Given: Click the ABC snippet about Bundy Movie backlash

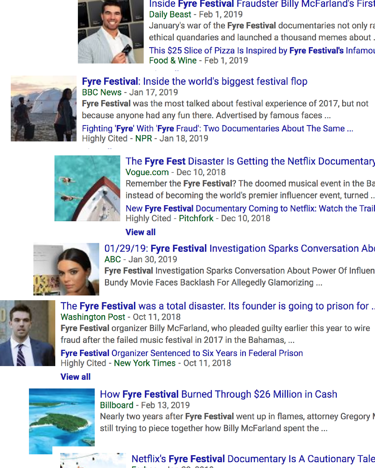Looking at the screenshot, I should (x=239, y=277).
